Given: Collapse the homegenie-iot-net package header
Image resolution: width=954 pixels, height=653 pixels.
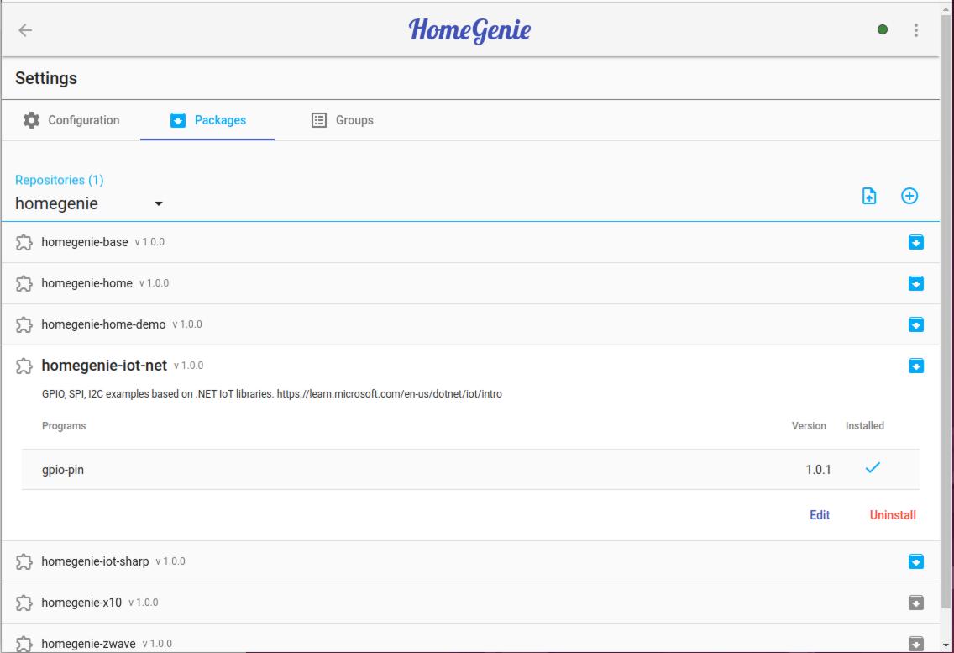Looking at the screenshot, I should pos(470,366).
